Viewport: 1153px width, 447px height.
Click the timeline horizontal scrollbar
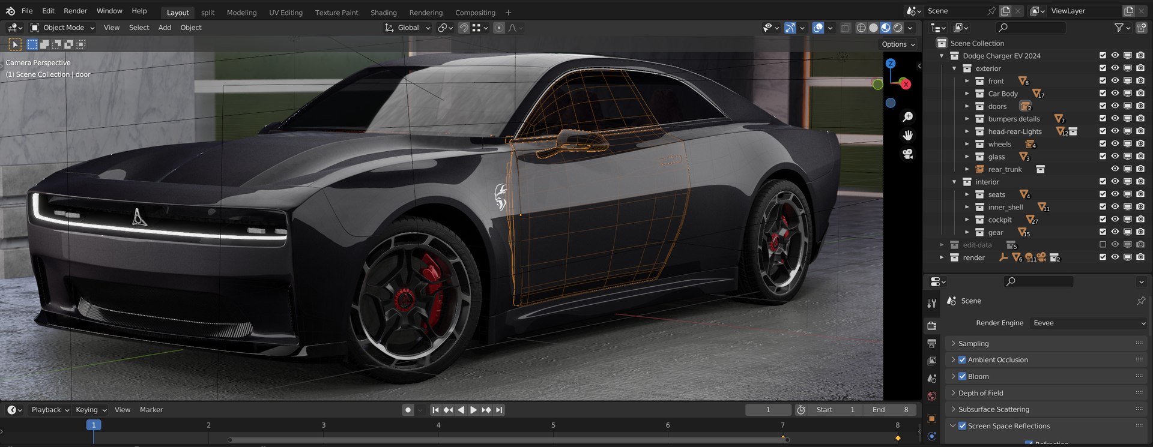509,440
